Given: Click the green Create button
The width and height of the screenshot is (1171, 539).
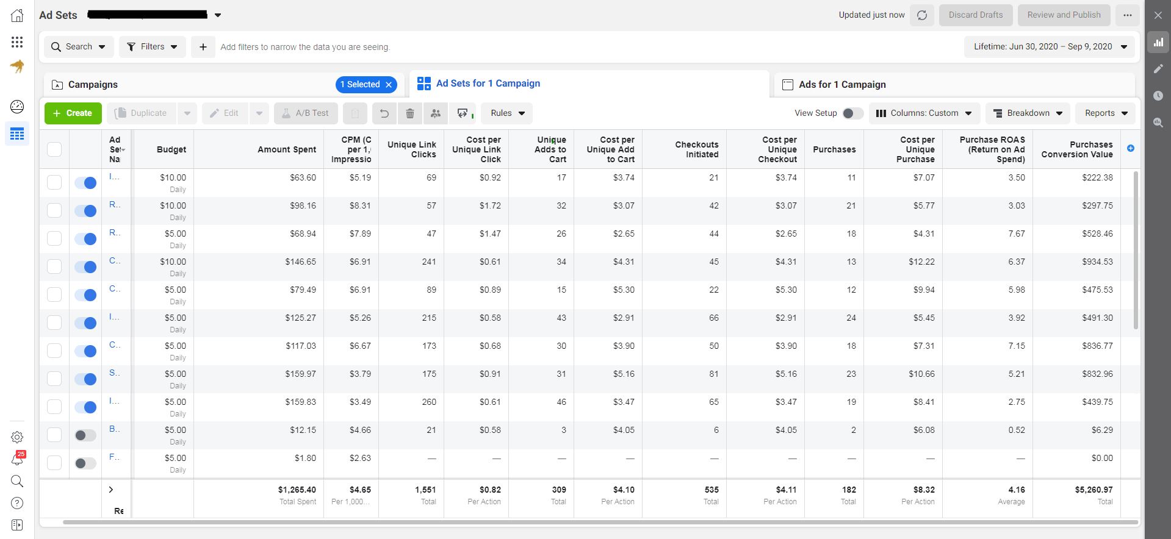Looking at the screenshot, I should 73,113.
